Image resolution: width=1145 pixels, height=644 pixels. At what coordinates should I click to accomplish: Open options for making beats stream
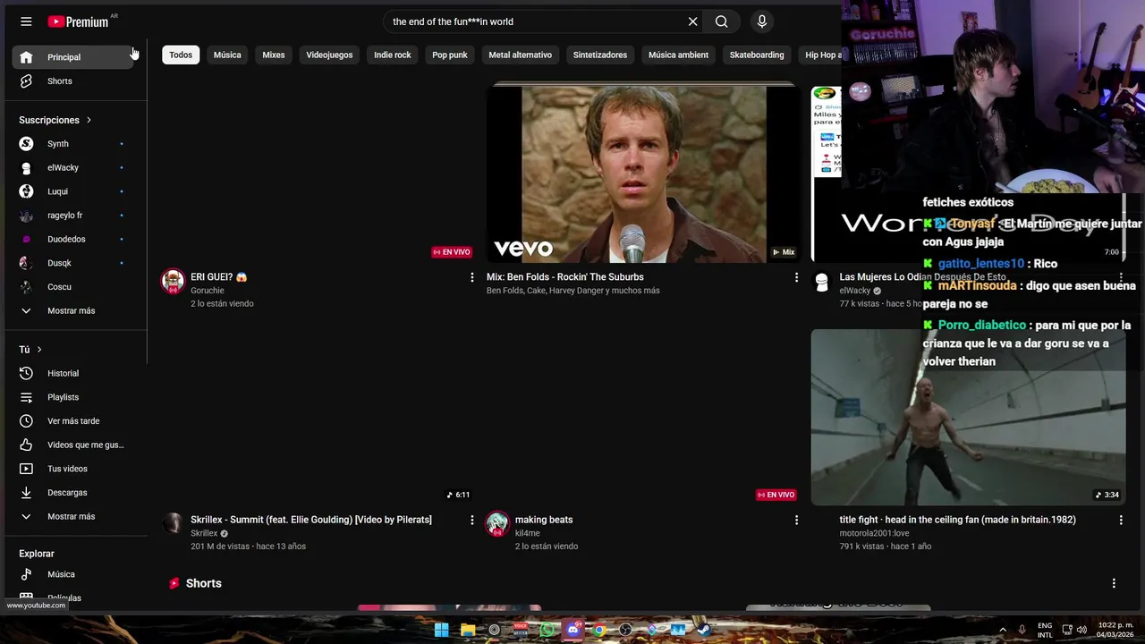[796, 520]
